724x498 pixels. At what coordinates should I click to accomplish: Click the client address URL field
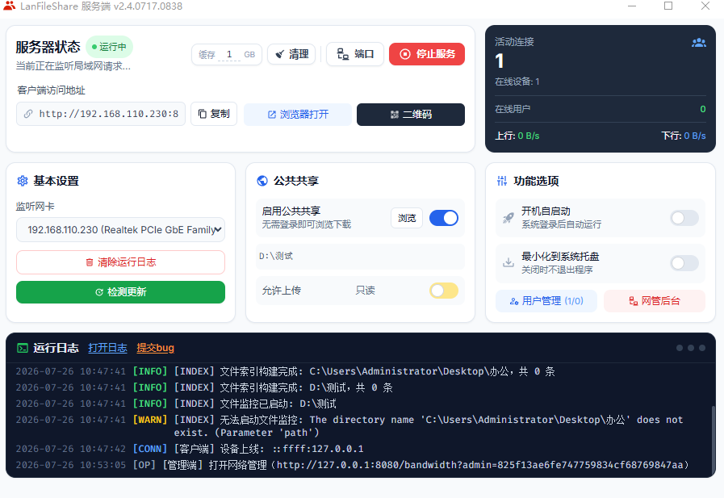point(101,114)
